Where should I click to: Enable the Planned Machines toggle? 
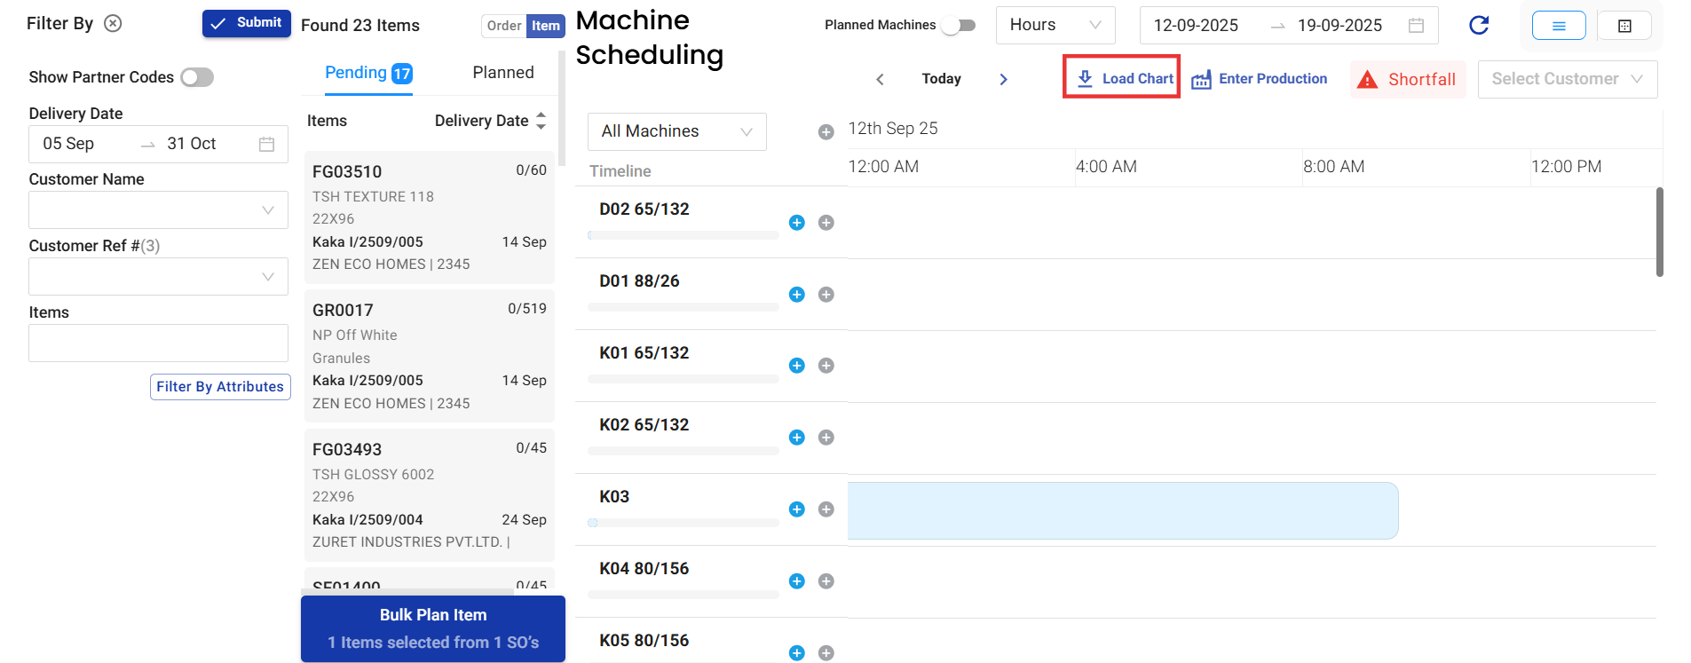pyautogui.click(x=959, y=26)
